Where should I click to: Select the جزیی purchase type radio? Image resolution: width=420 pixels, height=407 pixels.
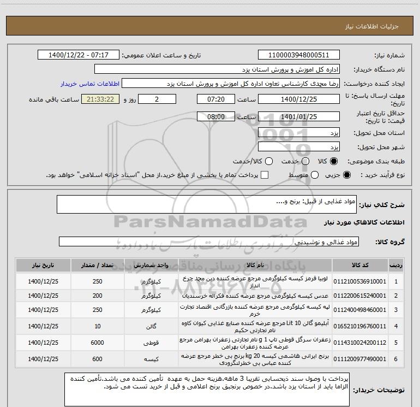(347, 175)
